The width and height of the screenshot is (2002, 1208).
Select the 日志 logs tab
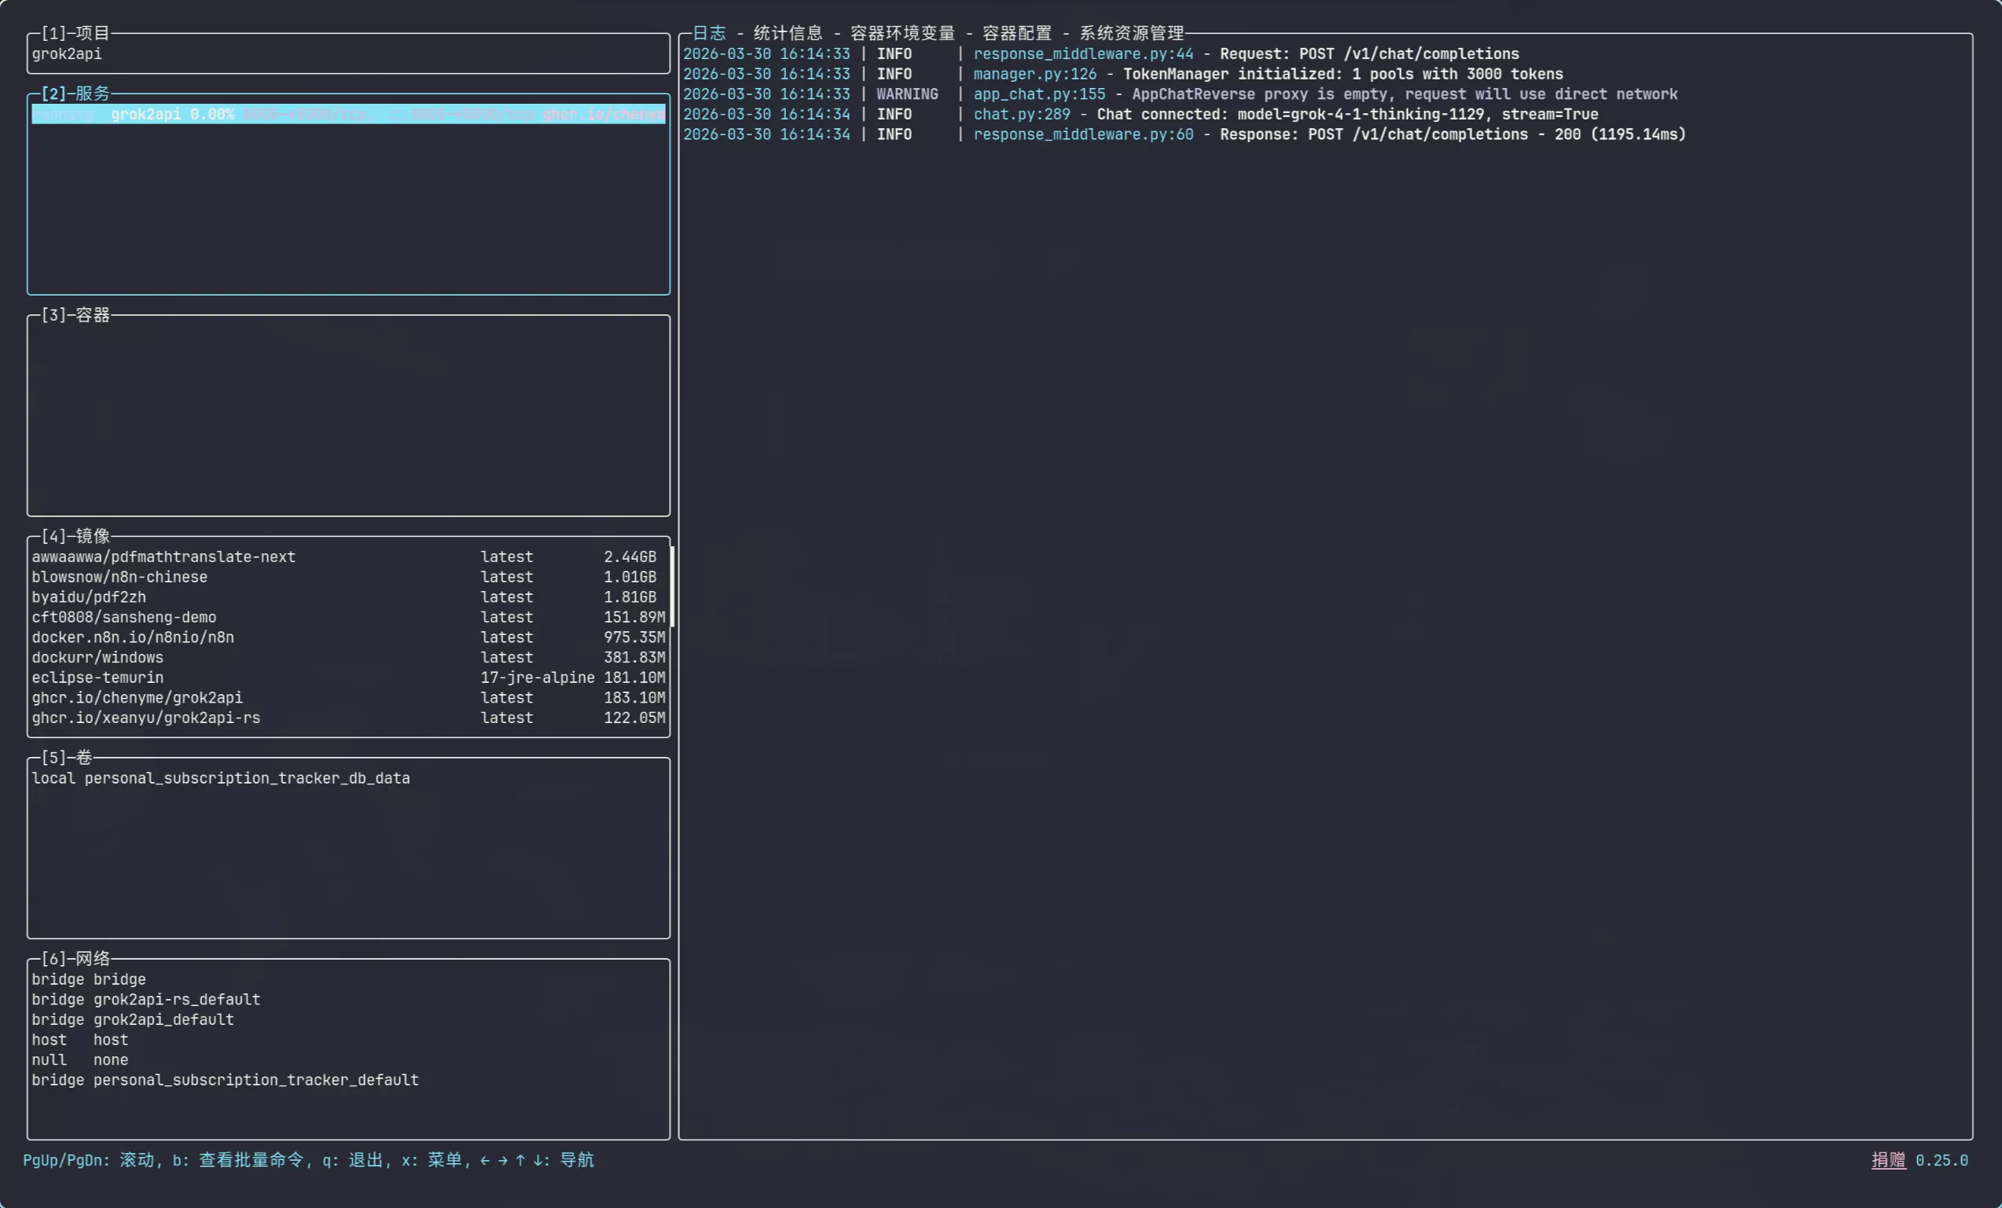pos(708,33)
